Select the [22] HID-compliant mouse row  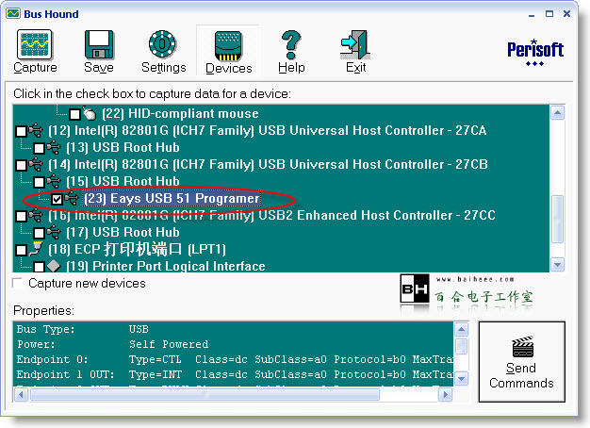pyautogui.click(x=180, y=113)
